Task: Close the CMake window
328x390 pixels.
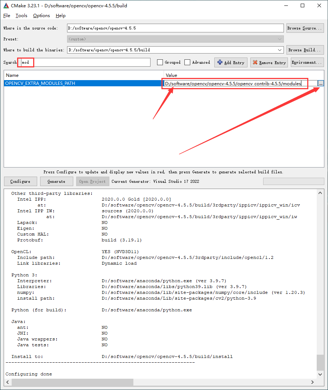Action: click(x=319, y=5)
